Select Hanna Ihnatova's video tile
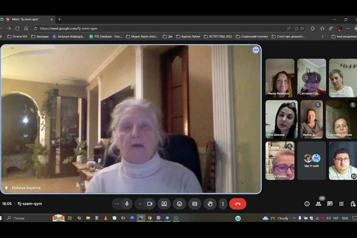Image resolution: width=357 pixels, height=238 pixels. [x=280, y=78]
